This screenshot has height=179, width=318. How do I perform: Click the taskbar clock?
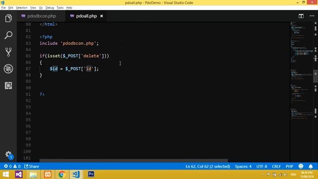click(307, 175)
